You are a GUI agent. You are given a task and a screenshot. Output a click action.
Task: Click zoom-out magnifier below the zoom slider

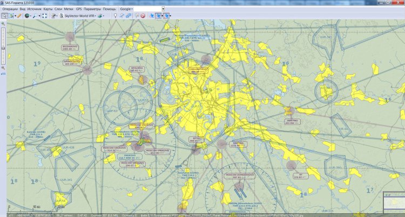3,68
